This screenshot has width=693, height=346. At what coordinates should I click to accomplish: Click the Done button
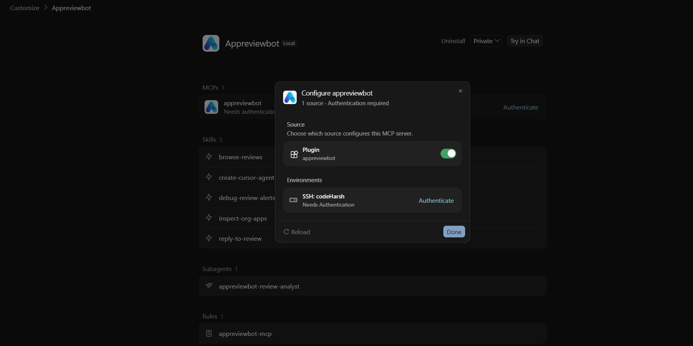454,232
